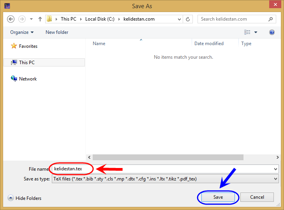Image resolution: width=284 pixels, height=210 pixels.
Task: Select kelidestan.com in the address path
Action: point(139,19)
